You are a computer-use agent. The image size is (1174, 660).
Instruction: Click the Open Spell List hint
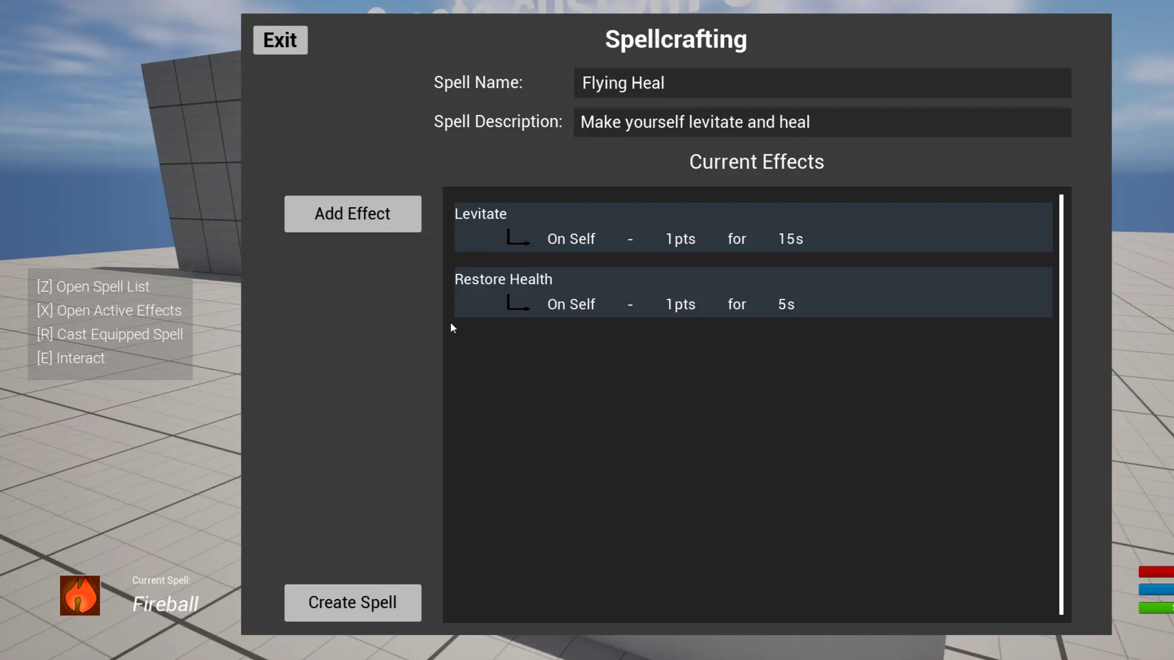(93, 287)
